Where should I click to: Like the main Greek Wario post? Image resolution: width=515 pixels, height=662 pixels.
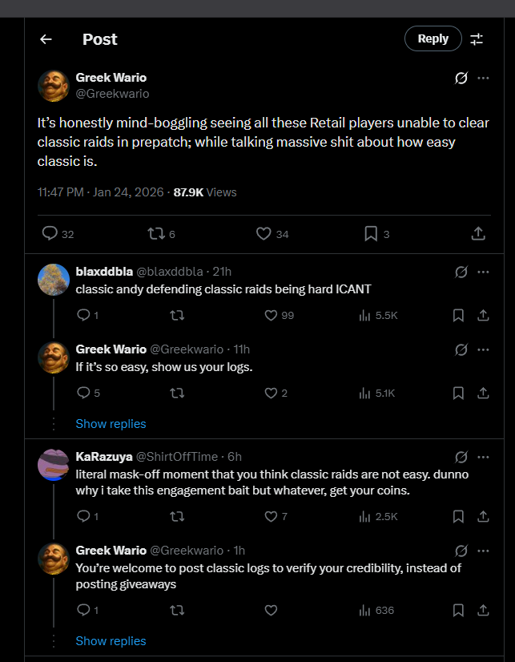[x=264, y=233]
